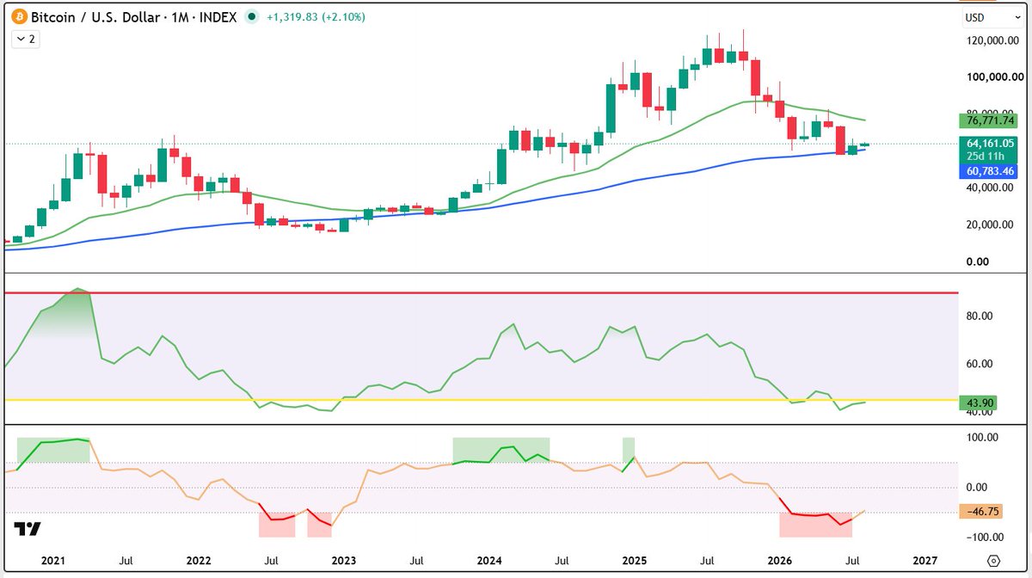Click the 100.00 level on bottom indicator axis
Viewport: 1032px width, 578px height.
(x=981, y=438)
